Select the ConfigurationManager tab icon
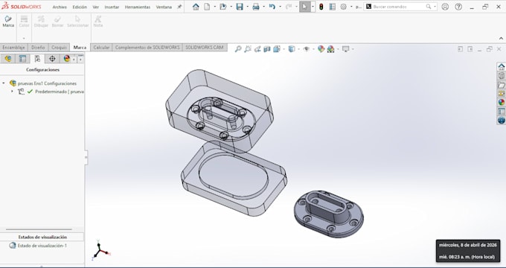506x268 pixels. pos(37,59)
